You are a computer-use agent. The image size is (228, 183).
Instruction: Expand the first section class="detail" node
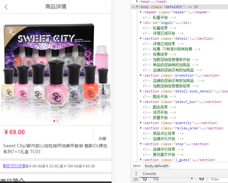pyautogui.click(x=141, y=38)
